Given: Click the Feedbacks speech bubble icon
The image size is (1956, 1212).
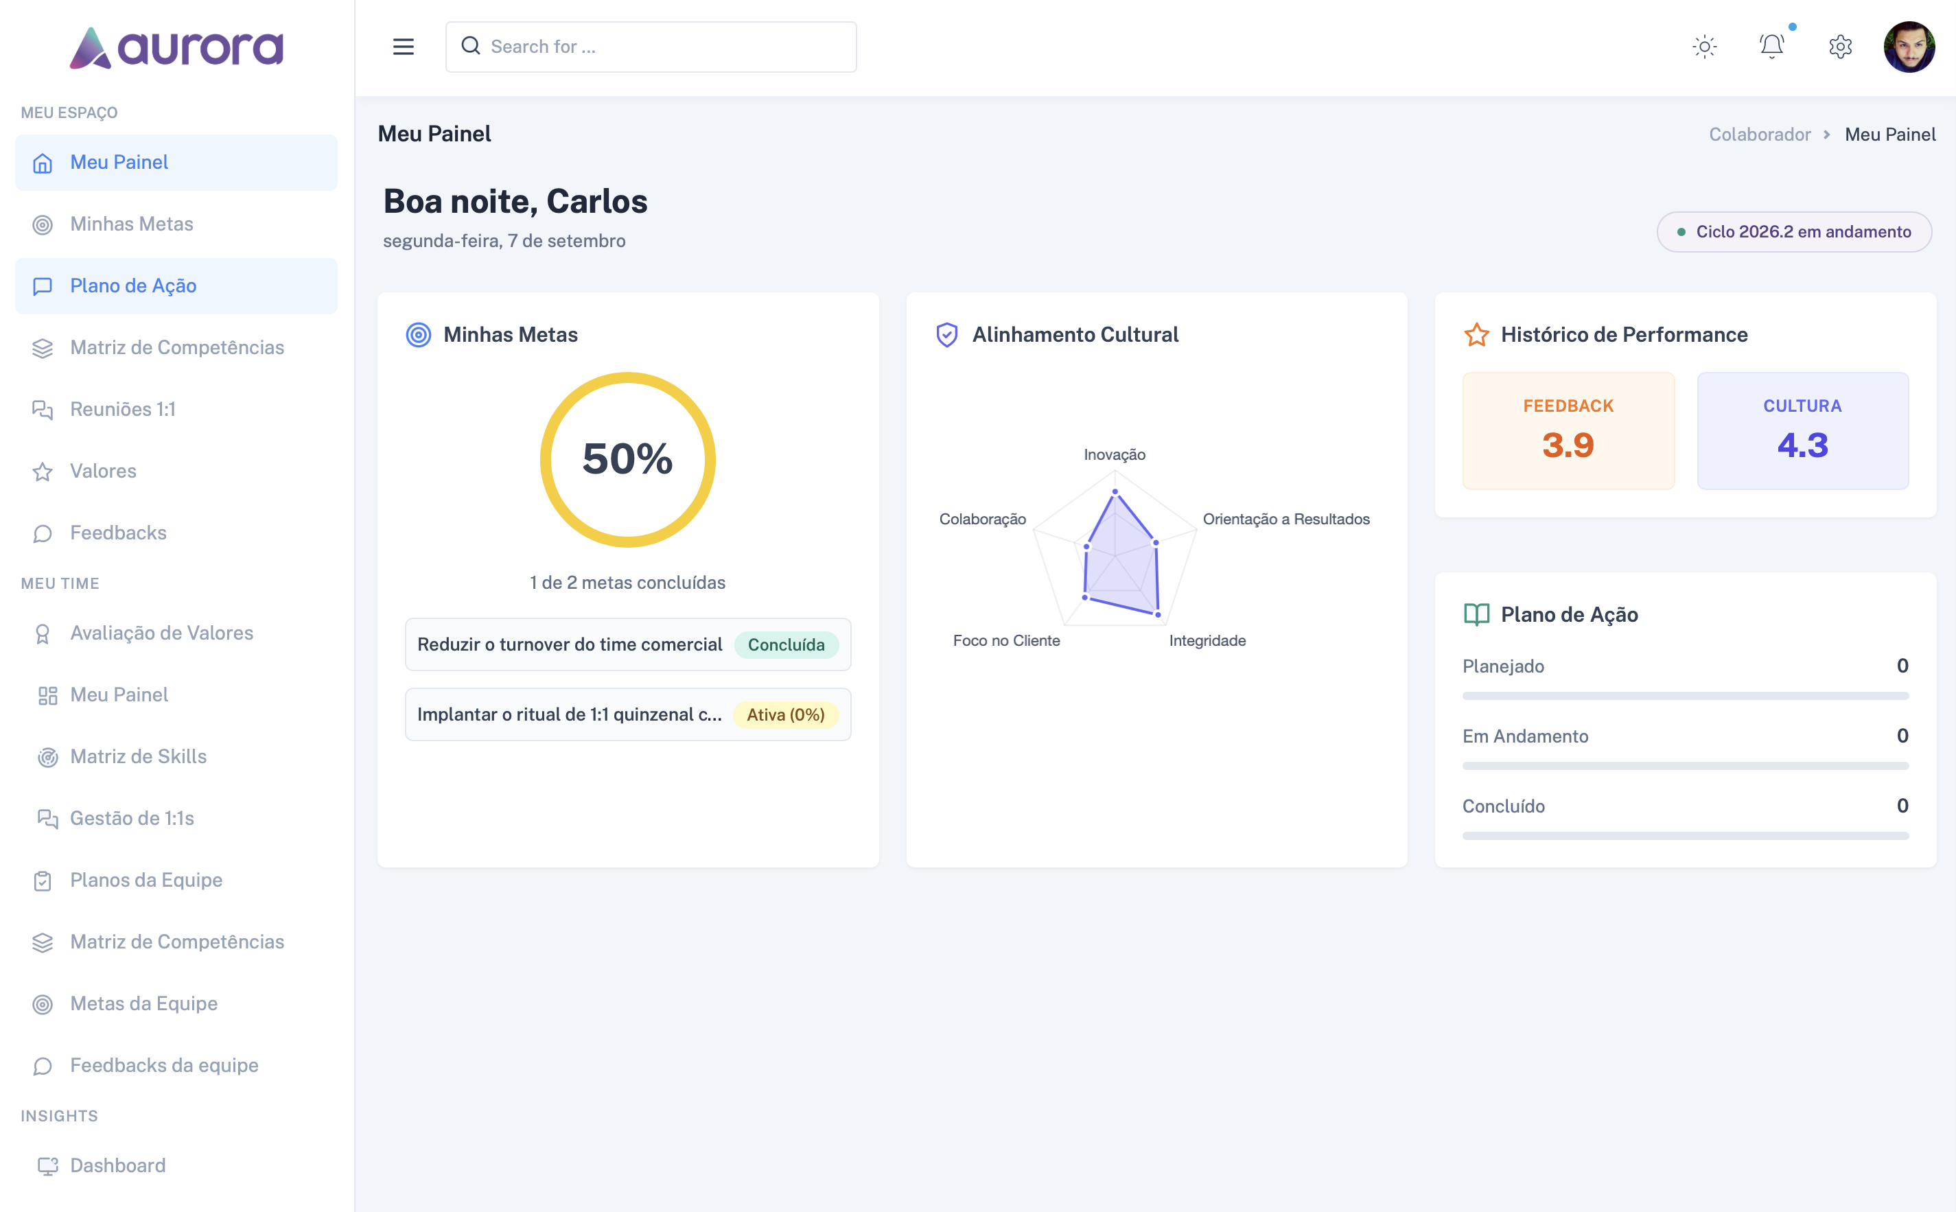Looking at the screenshot, I should pos(43,533).
